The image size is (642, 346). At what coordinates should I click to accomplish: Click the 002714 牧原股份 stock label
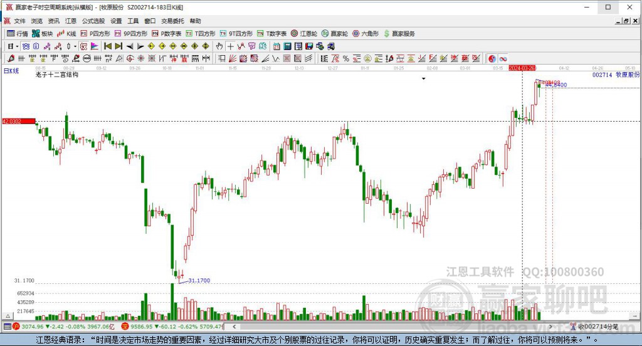(x=616, y=75)
